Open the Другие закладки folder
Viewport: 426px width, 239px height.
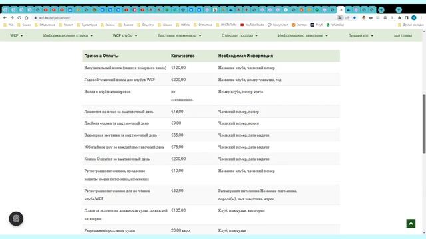click(411, 25)
